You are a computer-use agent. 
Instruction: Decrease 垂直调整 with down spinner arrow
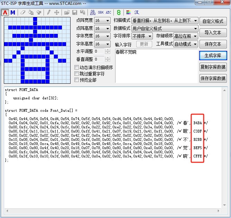[x=108, y=61]
